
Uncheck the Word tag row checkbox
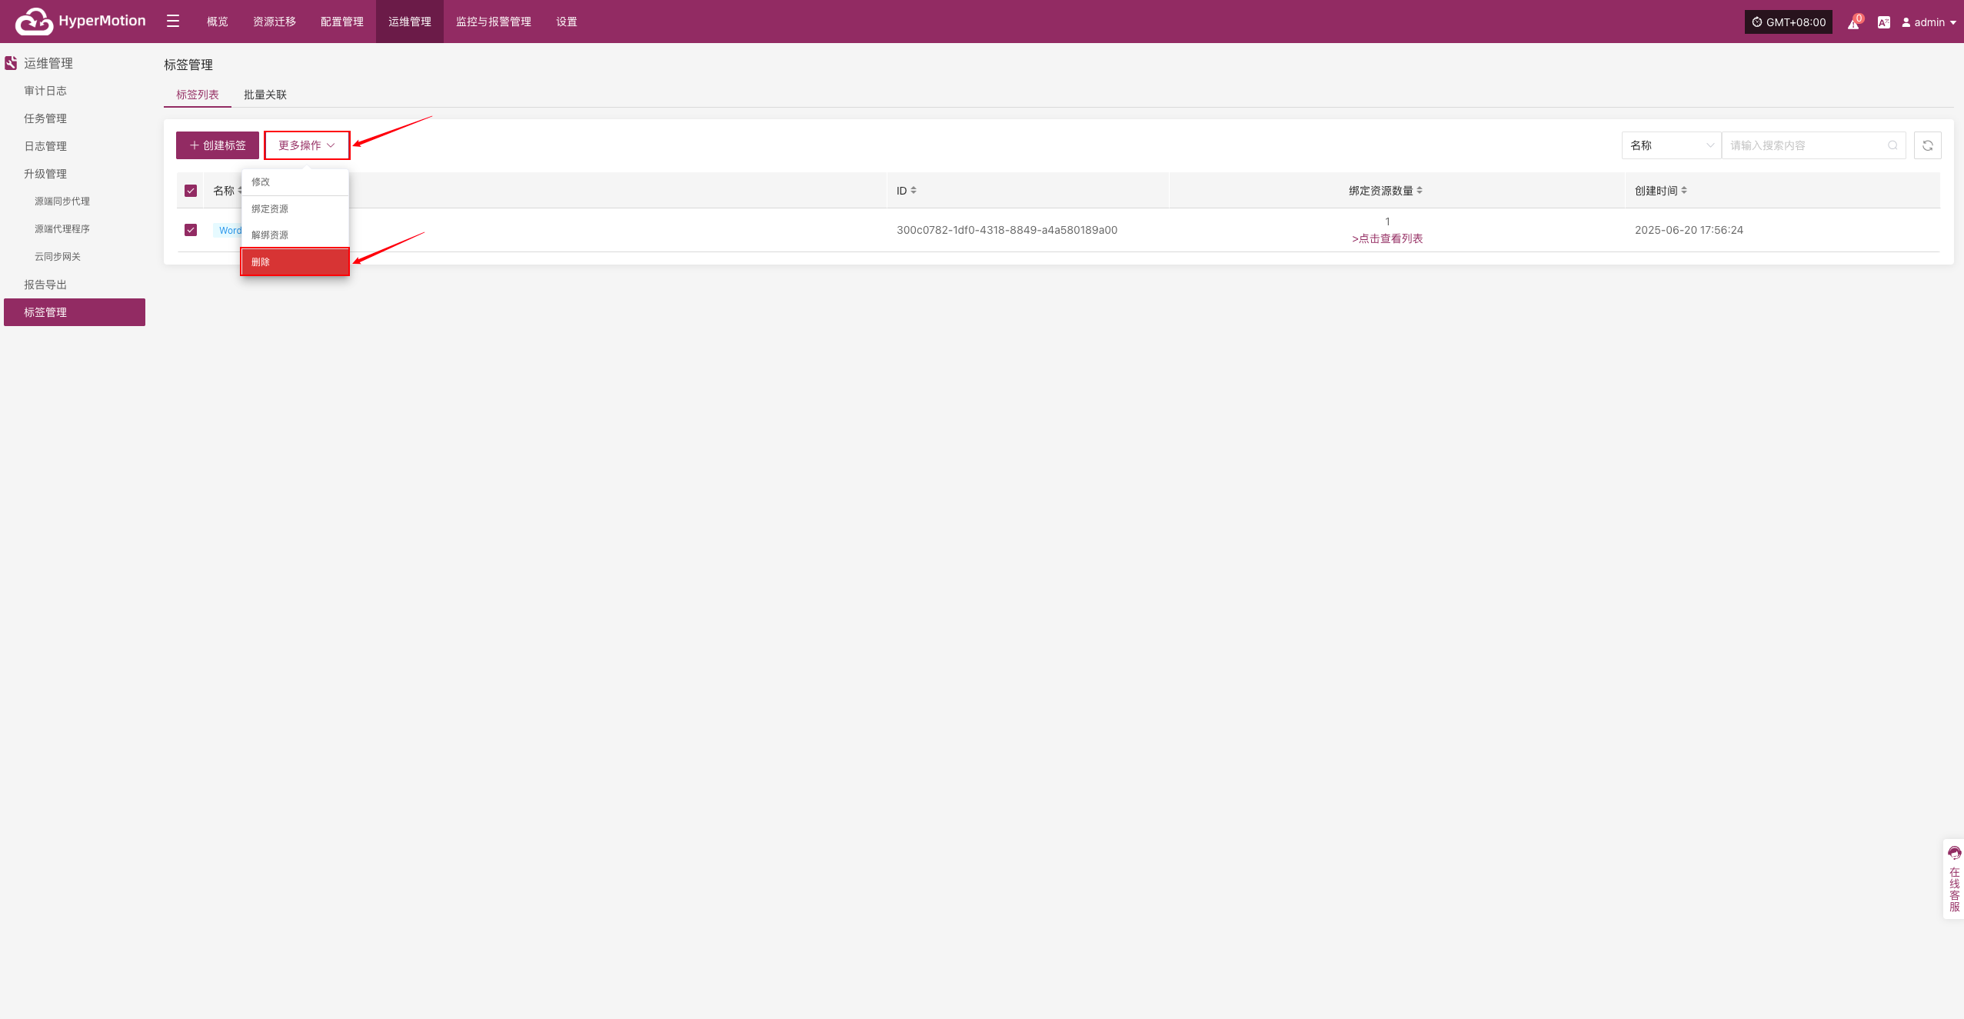click(x=191, y=230)
